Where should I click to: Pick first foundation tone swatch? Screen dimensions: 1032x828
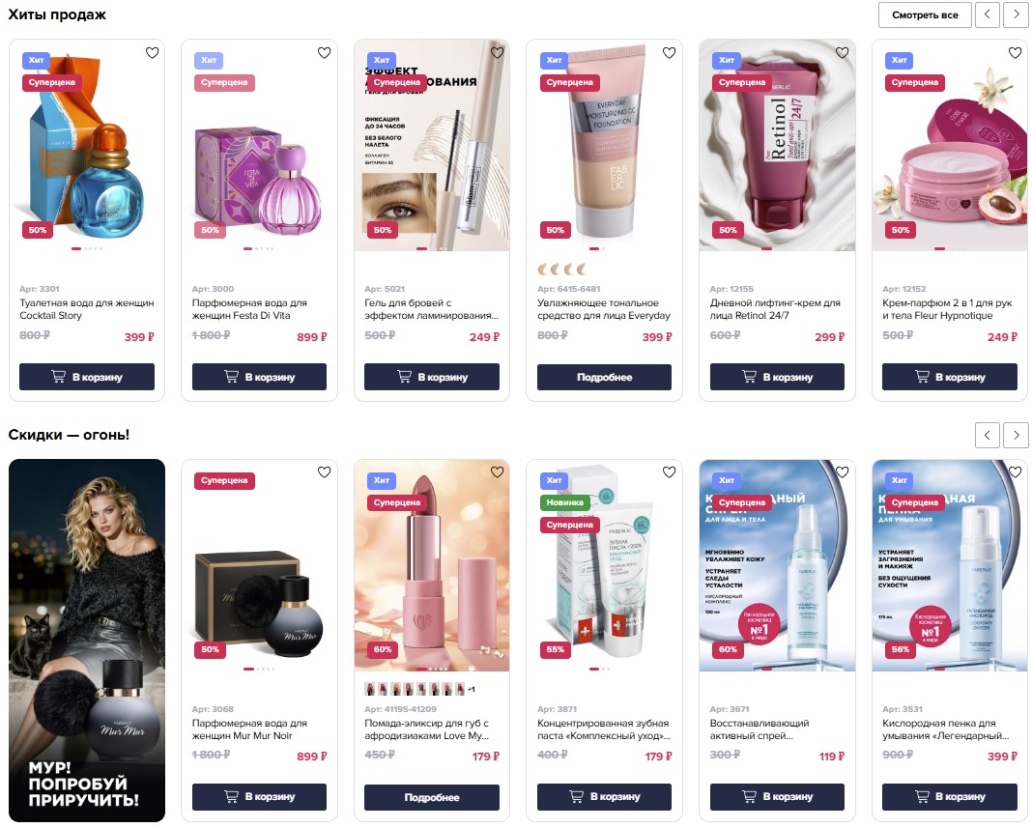pos(543,270)
